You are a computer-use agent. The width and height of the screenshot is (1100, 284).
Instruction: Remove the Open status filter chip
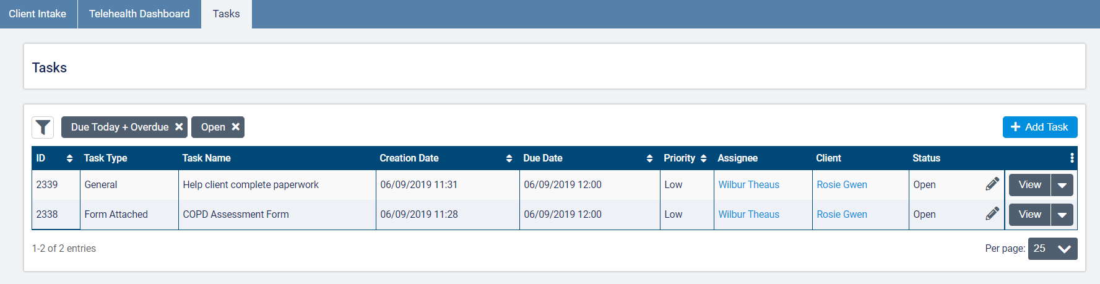coord(236,127)
